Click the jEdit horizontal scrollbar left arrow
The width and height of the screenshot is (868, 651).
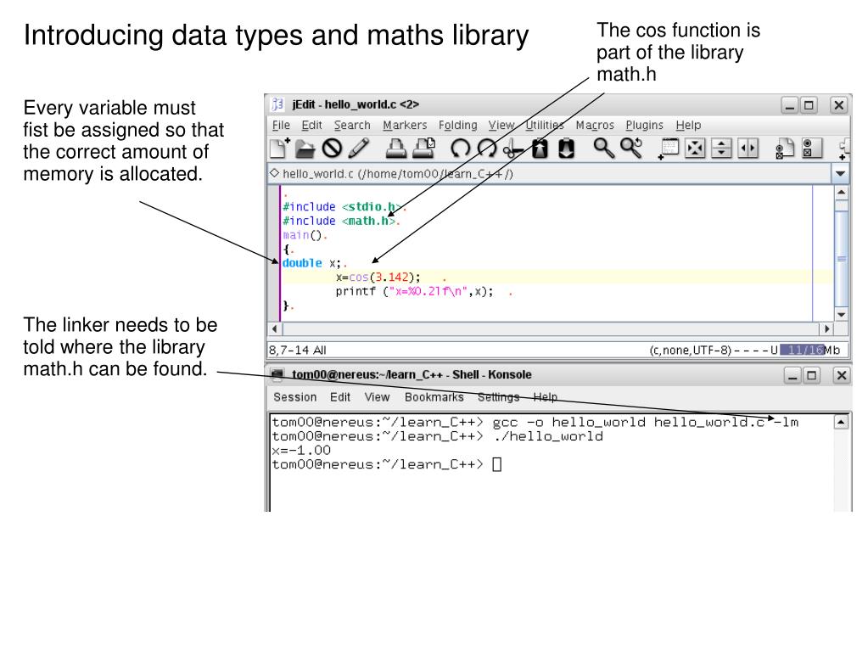point(275,328)
